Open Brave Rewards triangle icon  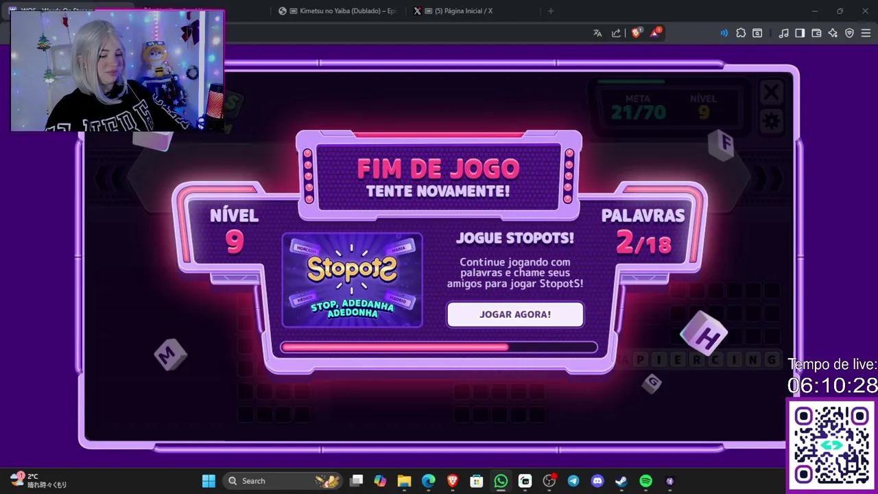coord(655,33)
